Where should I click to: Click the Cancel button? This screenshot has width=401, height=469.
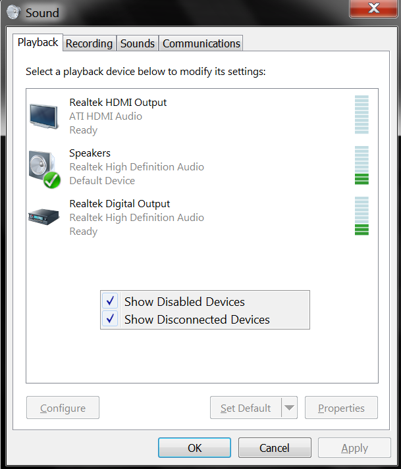point(275,448)
